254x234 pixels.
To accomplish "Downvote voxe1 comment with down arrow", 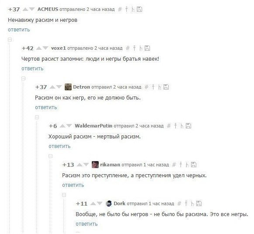I will click(45, 48).
